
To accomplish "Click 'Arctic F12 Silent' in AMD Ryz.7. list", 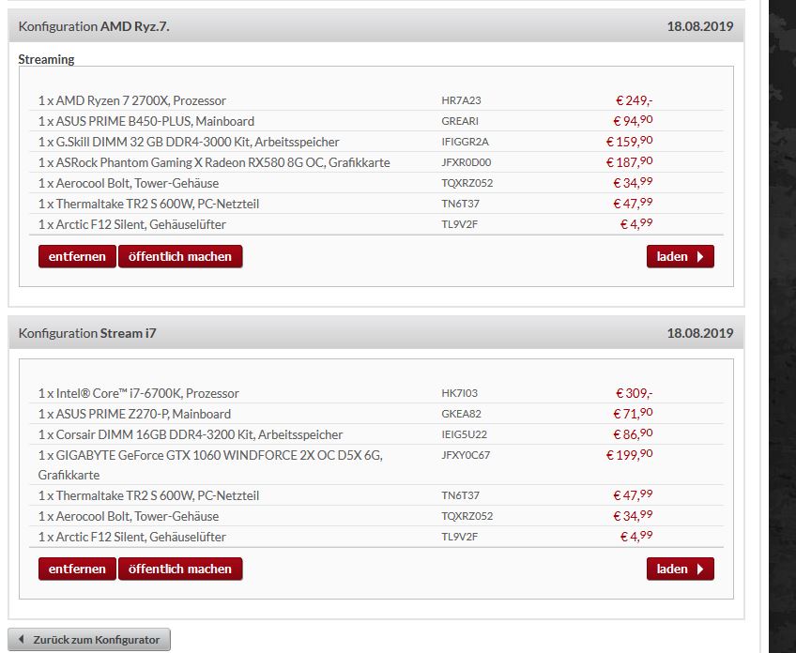I will (132, 224).
